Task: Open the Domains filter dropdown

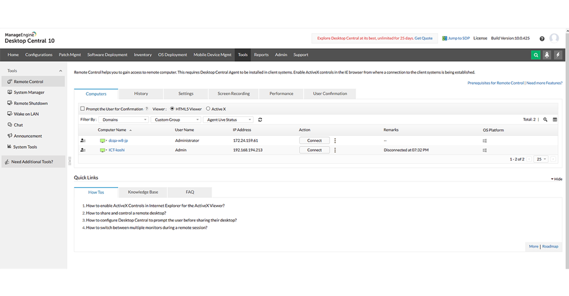Action: 123,120
